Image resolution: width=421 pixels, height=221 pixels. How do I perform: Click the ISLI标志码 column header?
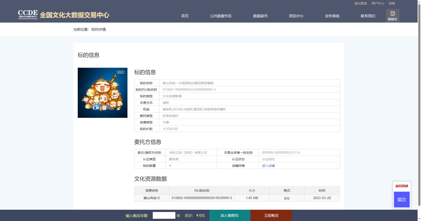pyautogui.click(x=202, y=190)
